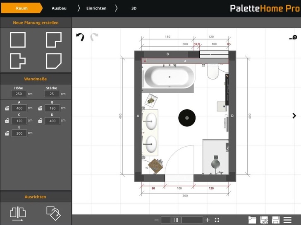
Task: Expand the right side panel arrow
Action: [294, 116]
